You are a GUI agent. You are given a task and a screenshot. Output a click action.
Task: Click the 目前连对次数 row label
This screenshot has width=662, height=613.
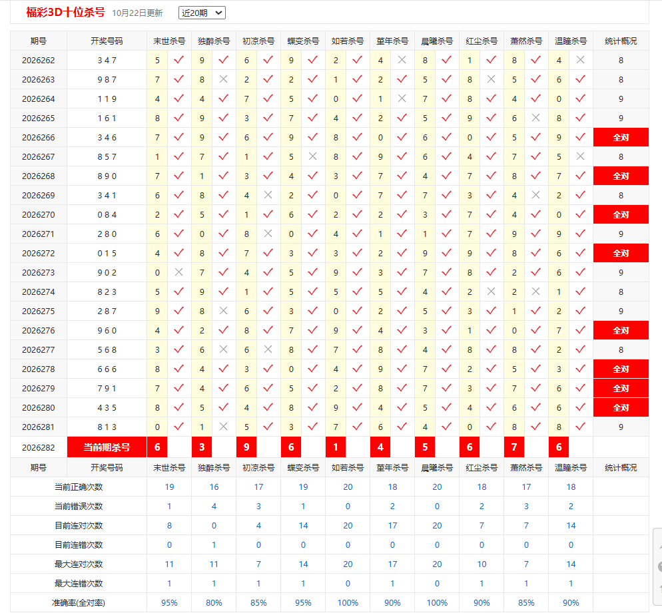click(79, 526)
